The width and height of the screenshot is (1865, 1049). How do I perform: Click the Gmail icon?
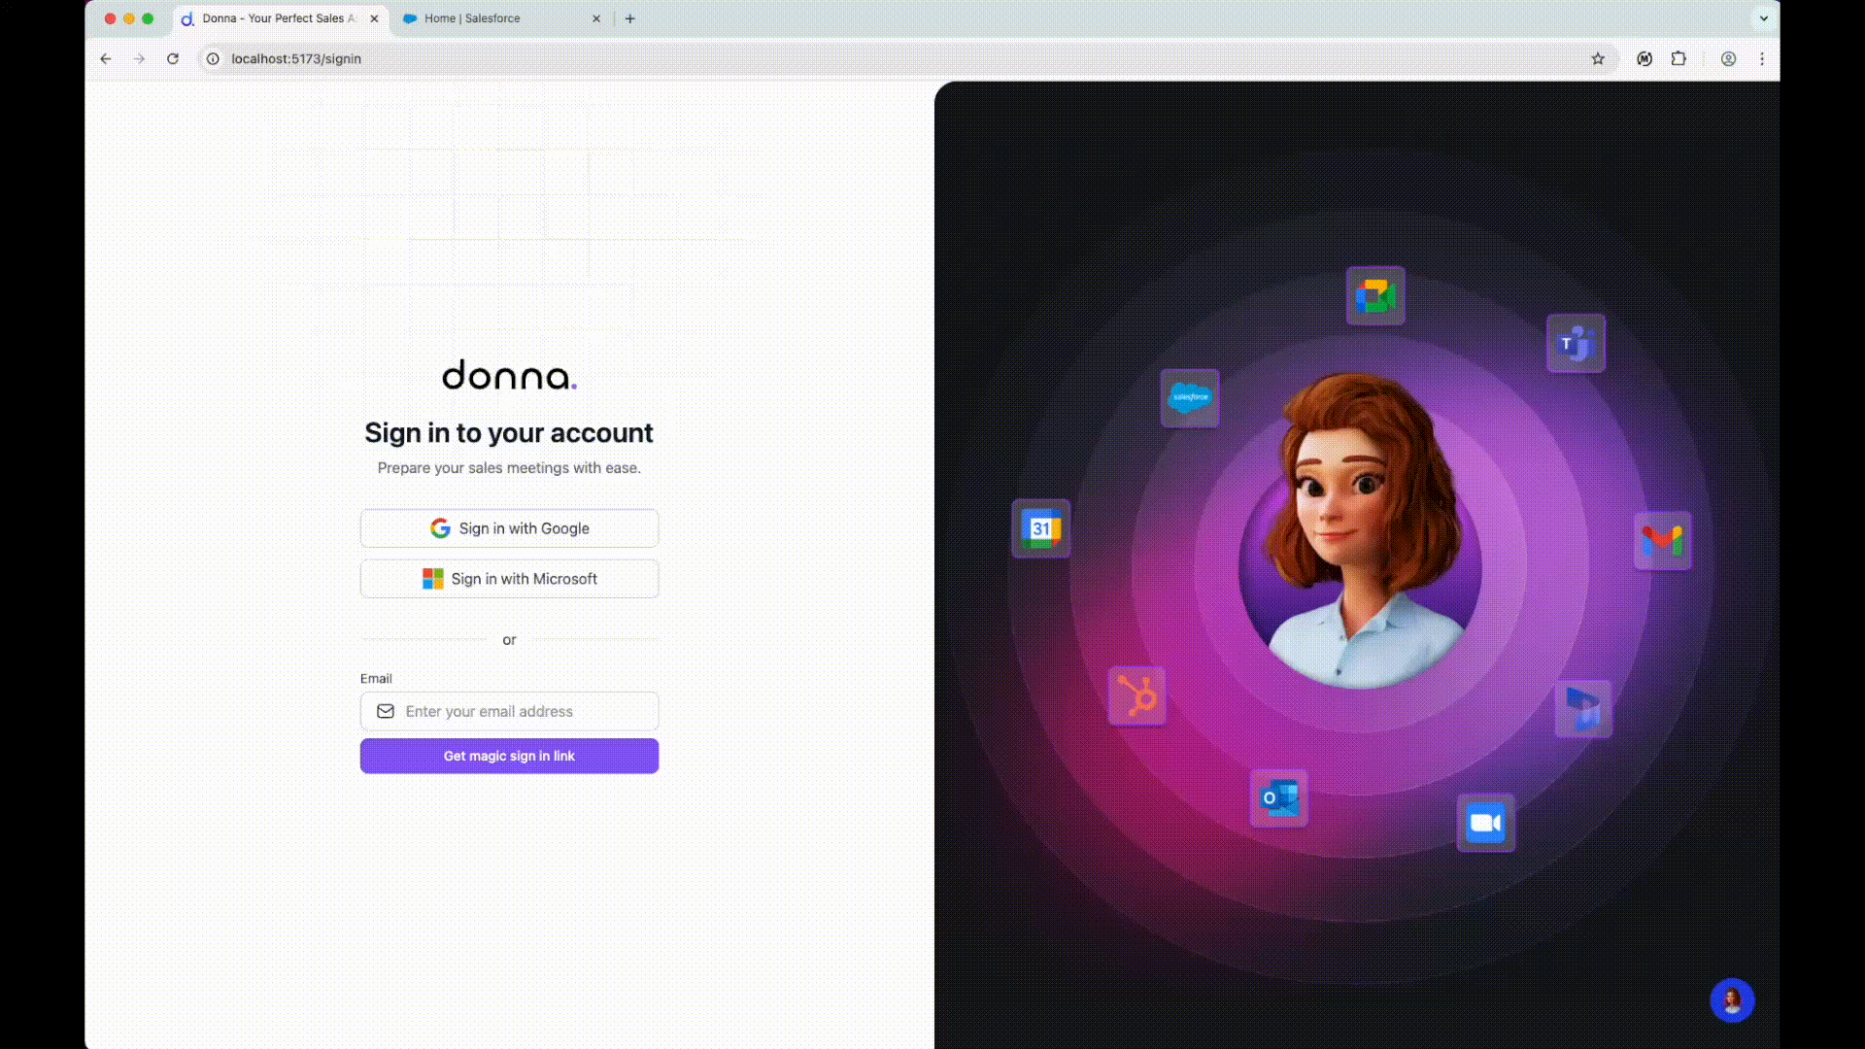[1662, 540]
